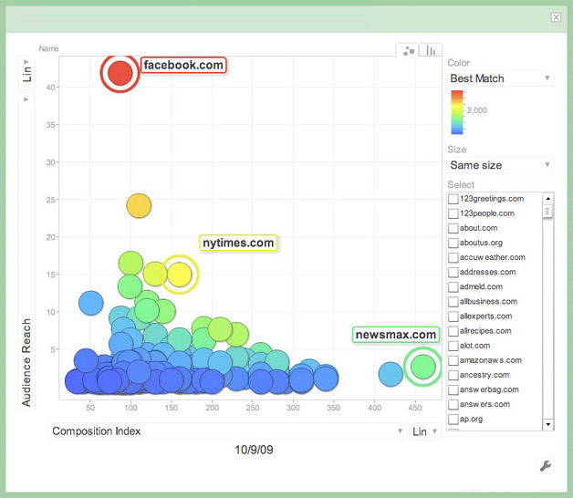Tick the ancestry.com checkbox
This screenshot has width=573, height=498.
453,374
